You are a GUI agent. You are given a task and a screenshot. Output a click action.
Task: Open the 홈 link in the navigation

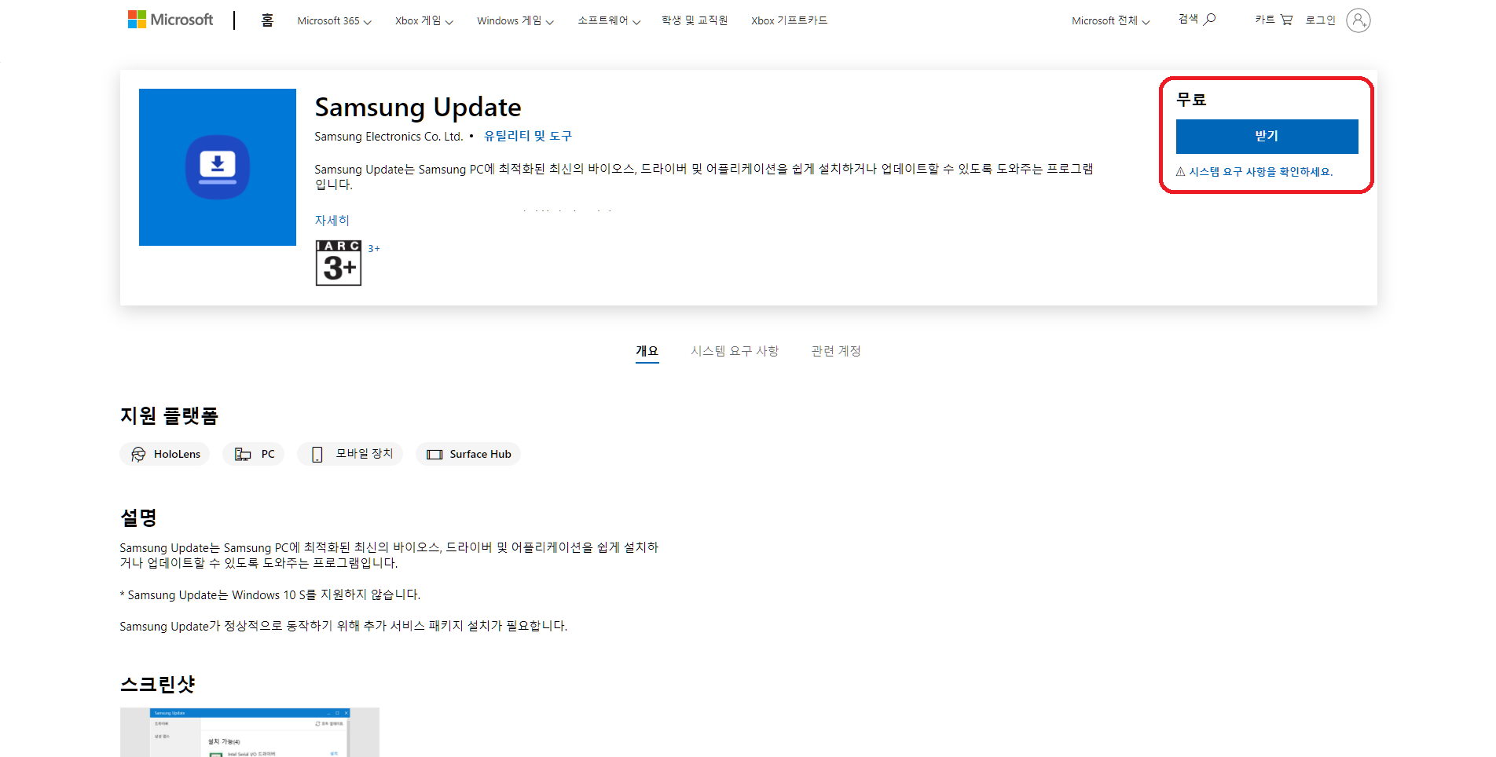(x=267, y=20)
